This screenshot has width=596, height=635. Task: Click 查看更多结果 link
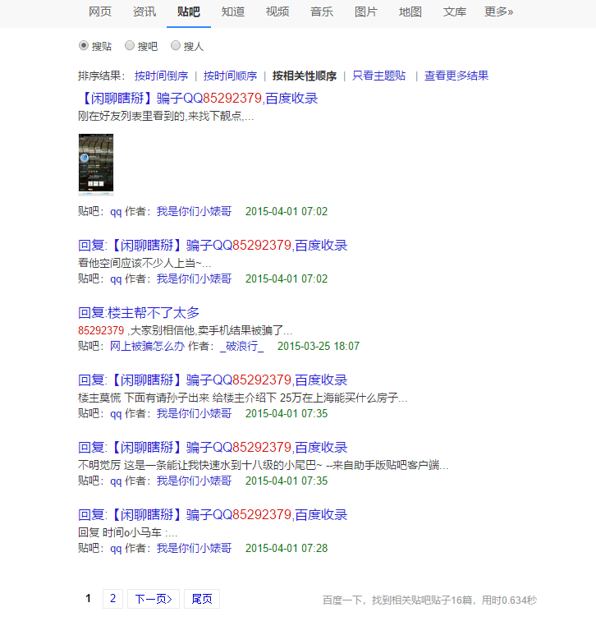[x=456, y=76]
